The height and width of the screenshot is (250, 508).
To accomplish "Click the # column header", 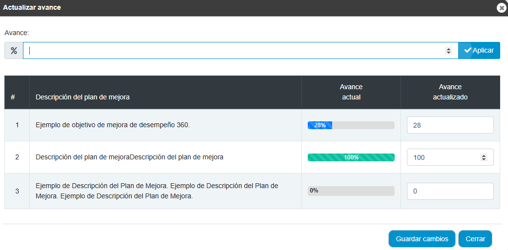I will (x=13, y=96).
